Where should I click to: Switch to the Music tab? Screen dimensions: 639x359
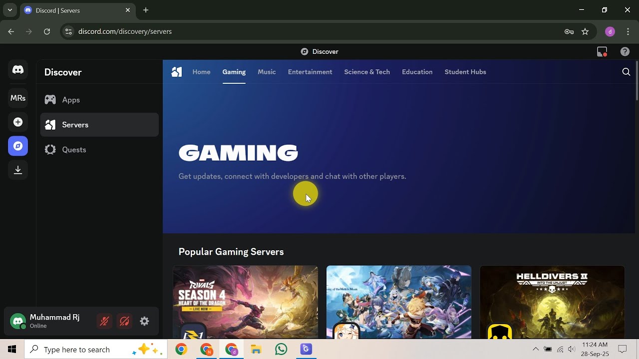click(267, 72)
